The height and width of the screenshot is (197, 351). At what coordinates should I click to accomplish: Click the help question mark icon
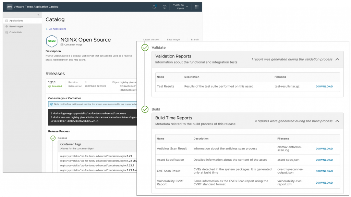point(165,7)
